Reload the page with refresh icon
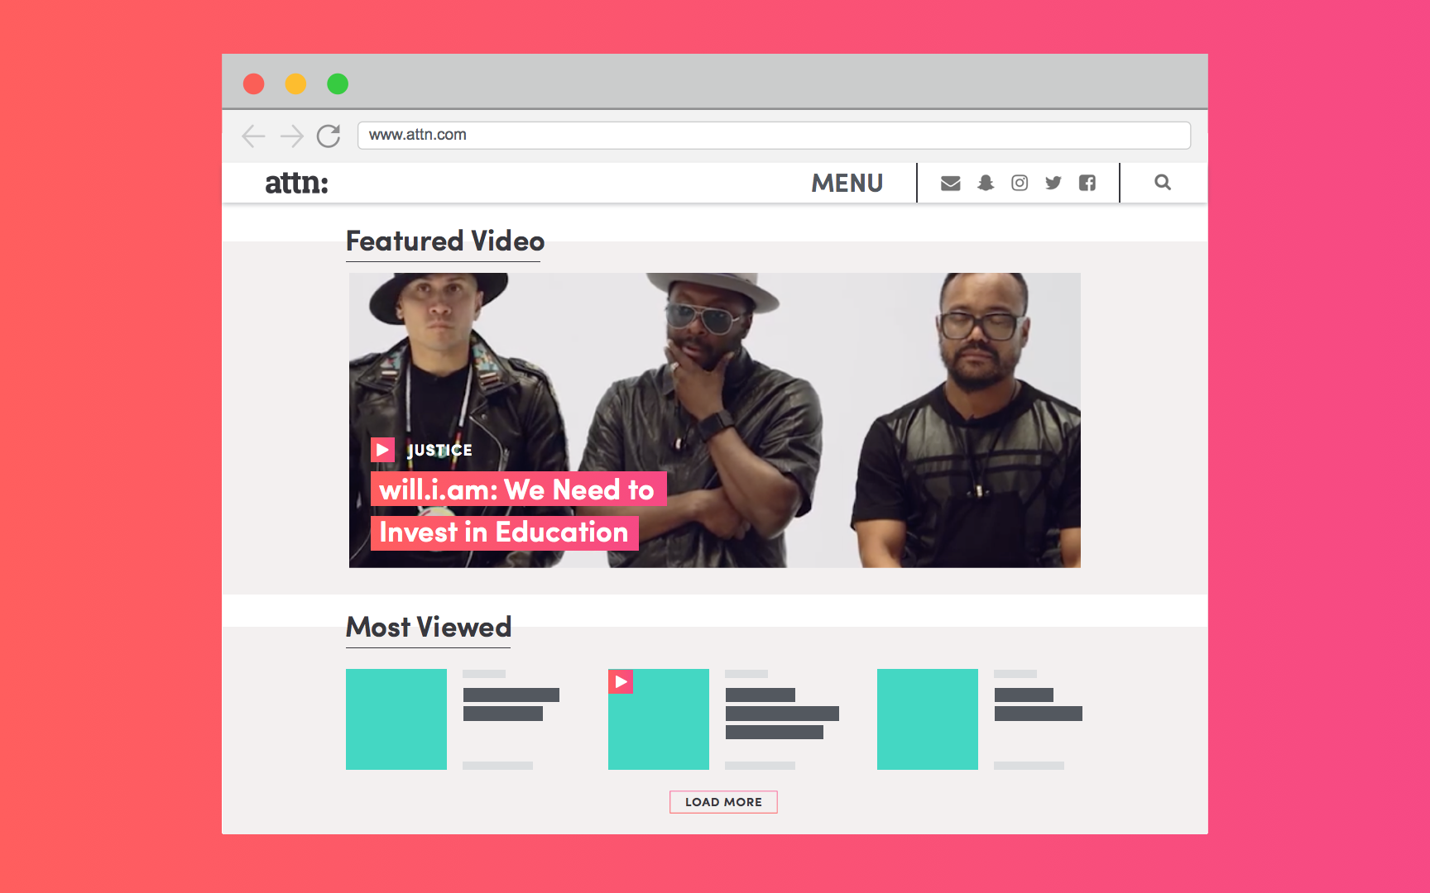 (x=329, y=136)
